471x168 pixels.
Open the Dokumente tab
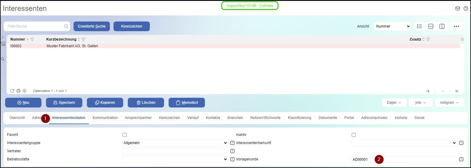[x=328, y=118]
